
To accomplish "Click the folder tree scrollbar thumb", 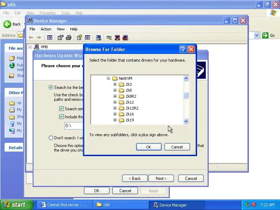I will (186, 95).
